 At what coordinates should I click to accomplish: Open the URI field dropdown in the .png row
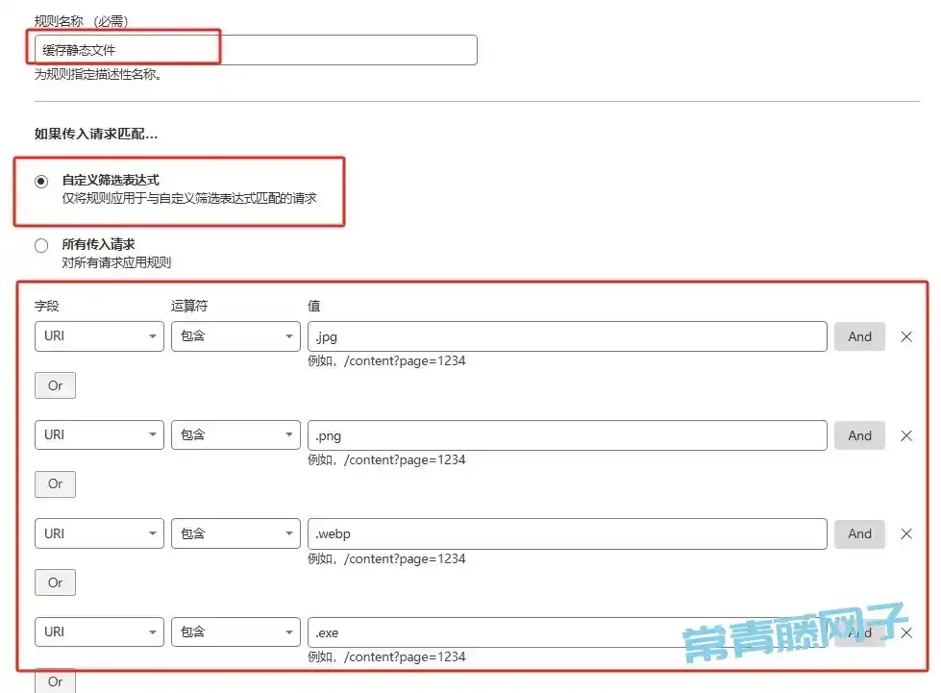click(99, 435)
